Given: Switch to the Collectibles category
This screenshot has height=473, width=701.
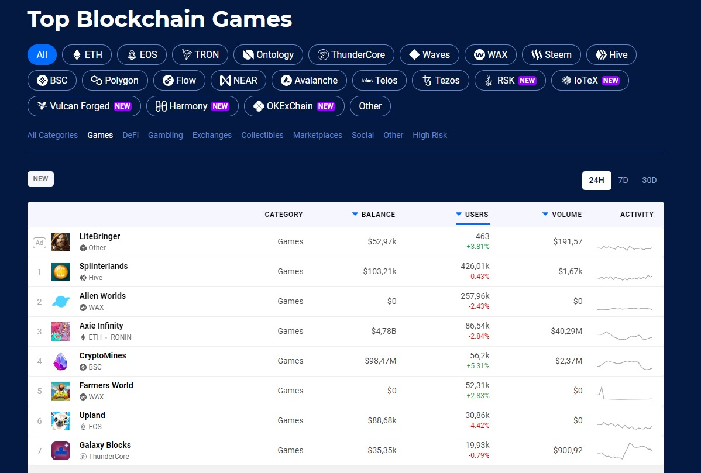Looking at the screenshot, I should pos(262,135).
